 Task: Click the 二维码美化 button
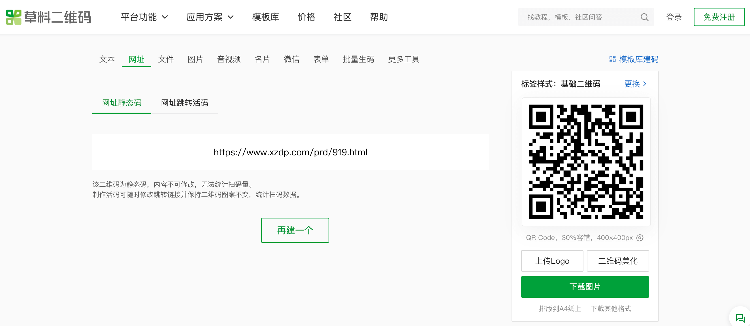(x=618, y=261)
